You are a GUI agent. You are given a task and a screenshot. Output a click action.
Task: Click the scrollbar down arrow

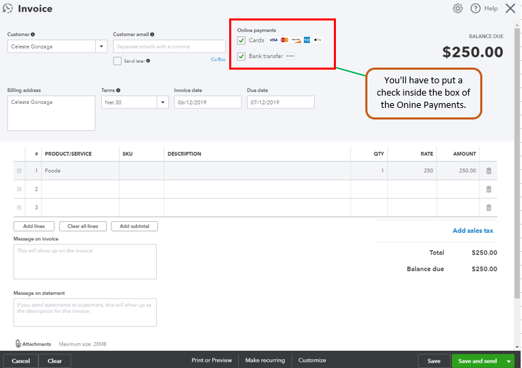517,347
